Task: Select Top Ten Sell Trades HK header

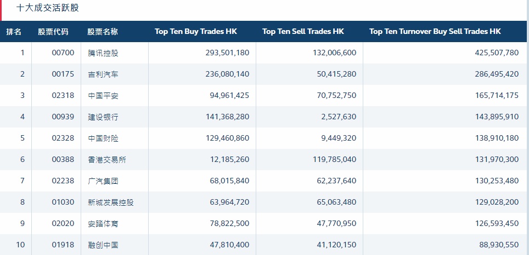Action: [x=303, y=32]
